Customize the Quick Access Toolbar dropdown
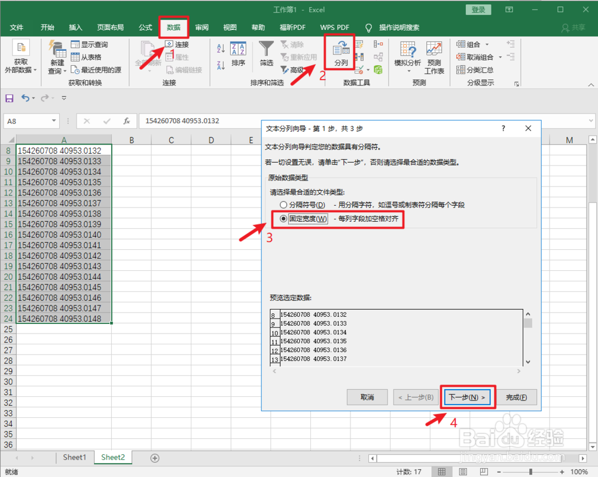 tap(64, 99)
